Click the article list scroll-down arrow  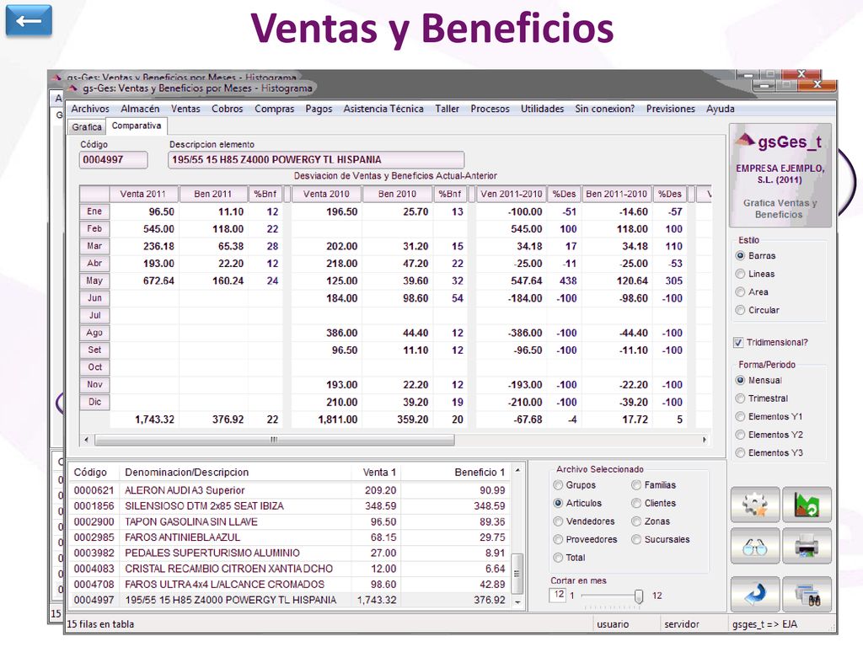518,603
